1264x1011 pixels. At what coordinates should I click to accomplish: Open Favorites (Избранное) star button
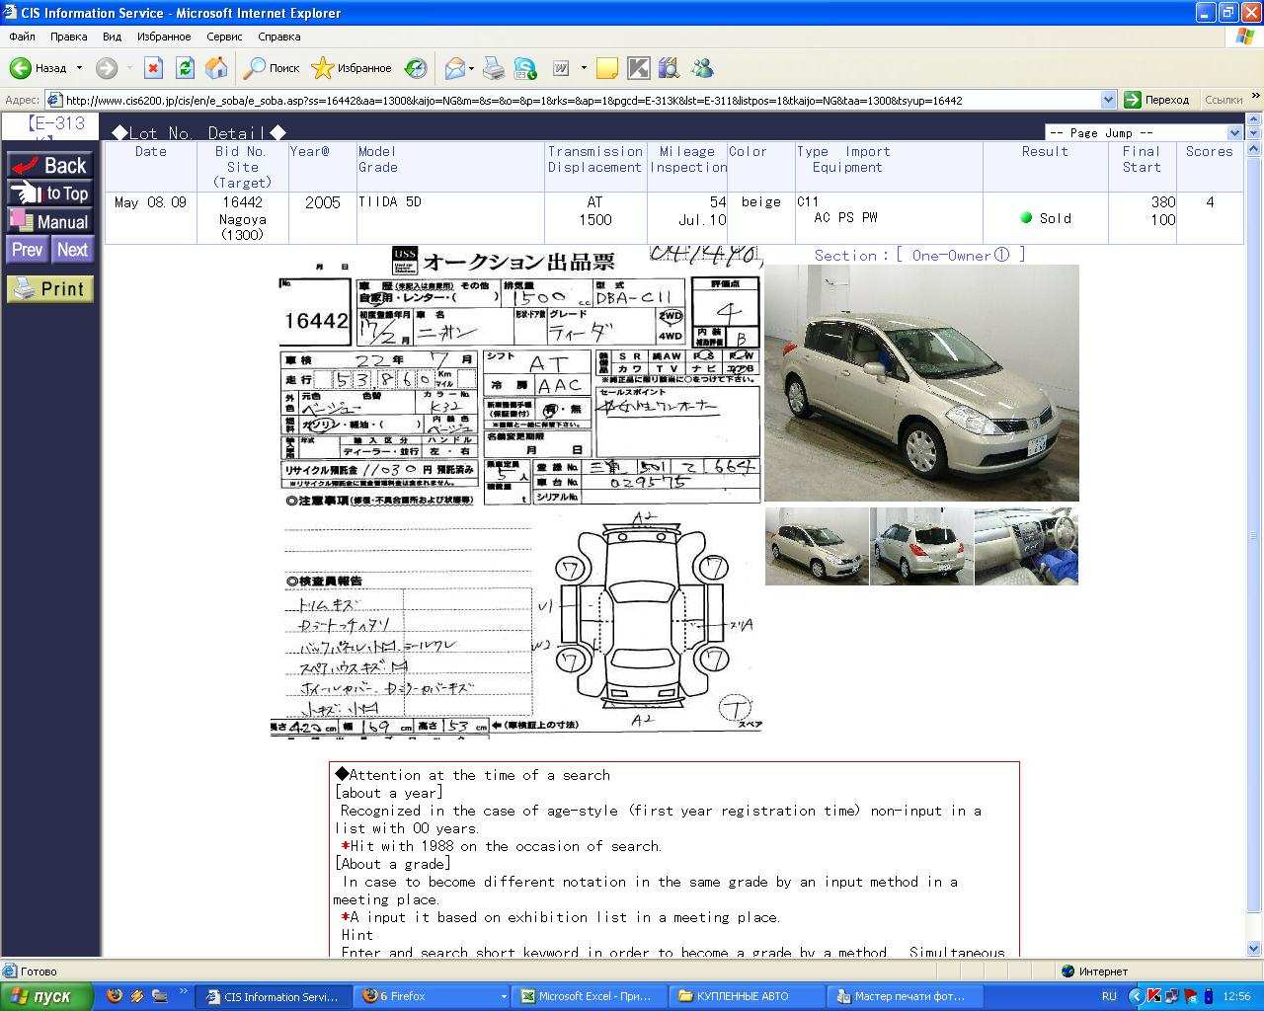click(352, 68)
